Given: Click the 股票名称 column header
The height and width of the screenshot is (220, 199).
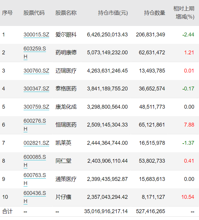Looking at the screenshot, I should [x=66, y=13].
